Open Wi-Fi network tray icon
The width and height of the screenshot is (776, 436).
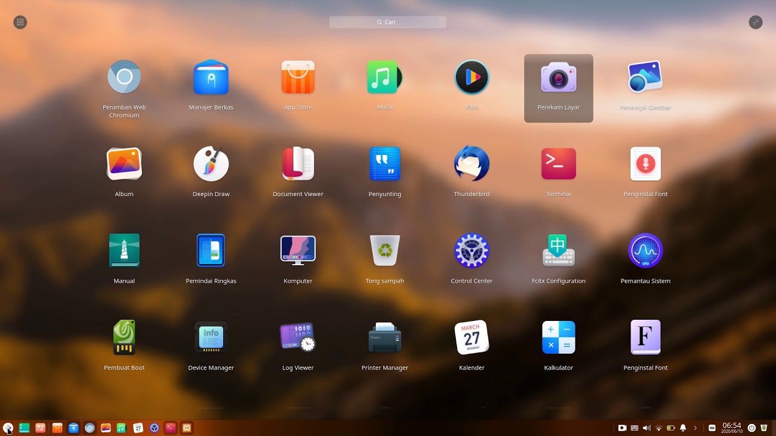[658, 428]
